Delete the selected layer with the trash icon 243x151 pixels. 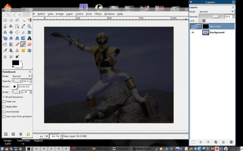231,142
